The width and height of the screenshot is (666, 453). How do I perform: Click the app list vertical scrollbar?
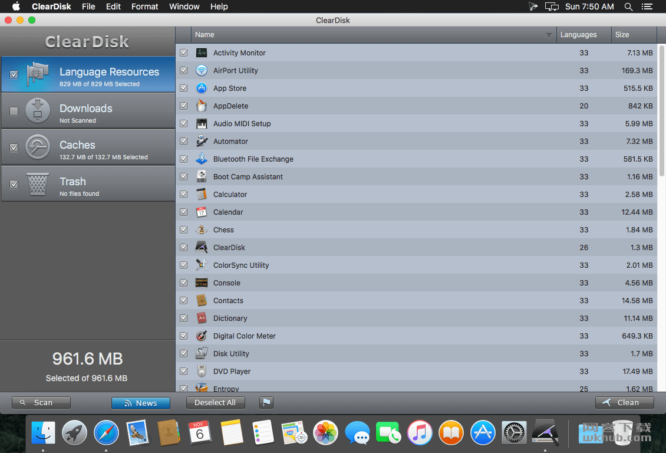(x=662, y=110)
